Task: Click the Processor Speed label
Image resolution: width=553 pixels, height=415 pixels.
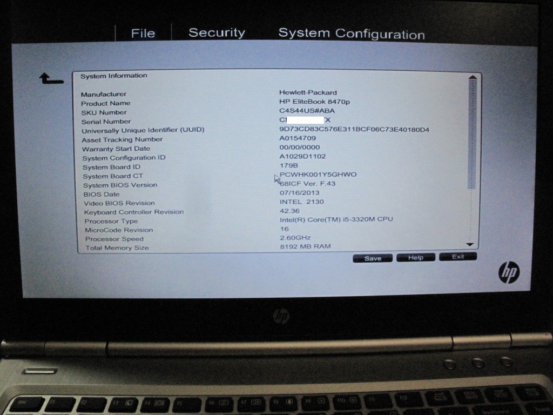Action: tap(114, 239)
